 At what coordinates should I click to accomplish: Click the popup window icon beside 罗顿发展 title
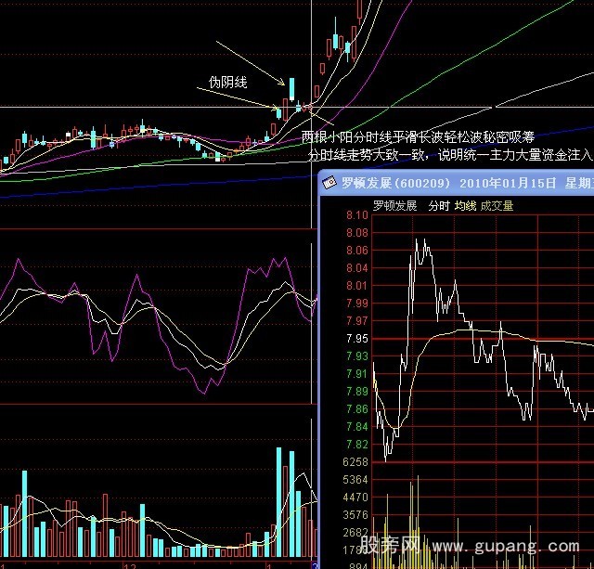click(x=329, y=183)
